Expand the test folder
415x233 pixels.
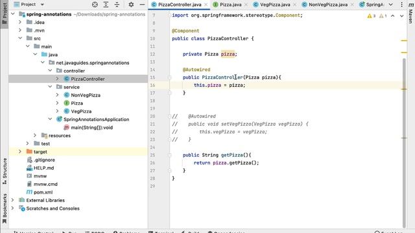click(27, 144)
